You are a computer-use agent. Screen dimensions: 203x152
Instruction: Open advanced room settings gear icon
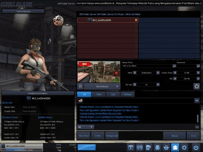click(x=197, y=86)
